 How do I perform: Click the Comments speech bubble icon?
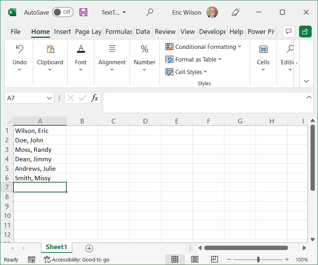pos(289,32)
